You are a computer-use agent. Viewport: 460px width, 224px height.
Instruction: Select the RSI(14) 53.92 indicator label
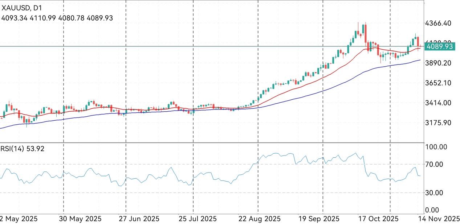pyautogui.click(x=22, y=149)
